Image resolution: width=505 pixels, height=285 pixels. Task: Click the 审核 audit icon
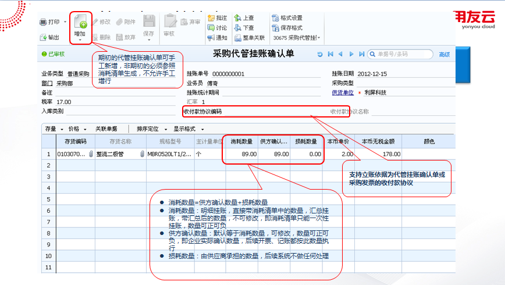170,22
